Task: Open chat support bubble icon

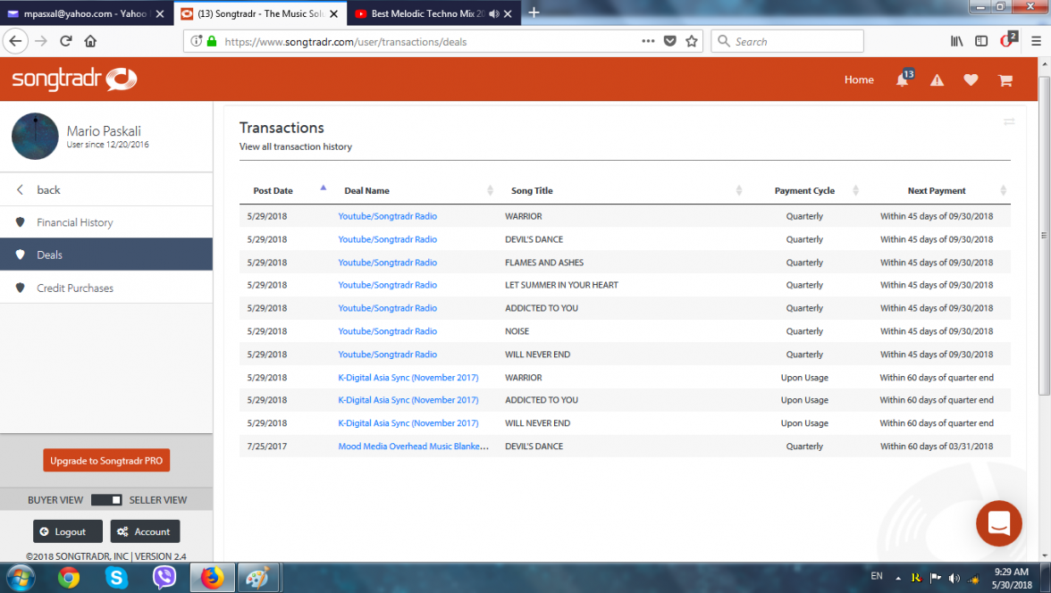Action: [x=998, y=523]
